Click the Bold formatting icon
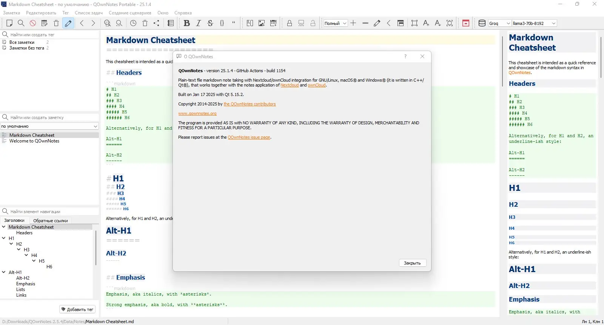 coord(186,23)
